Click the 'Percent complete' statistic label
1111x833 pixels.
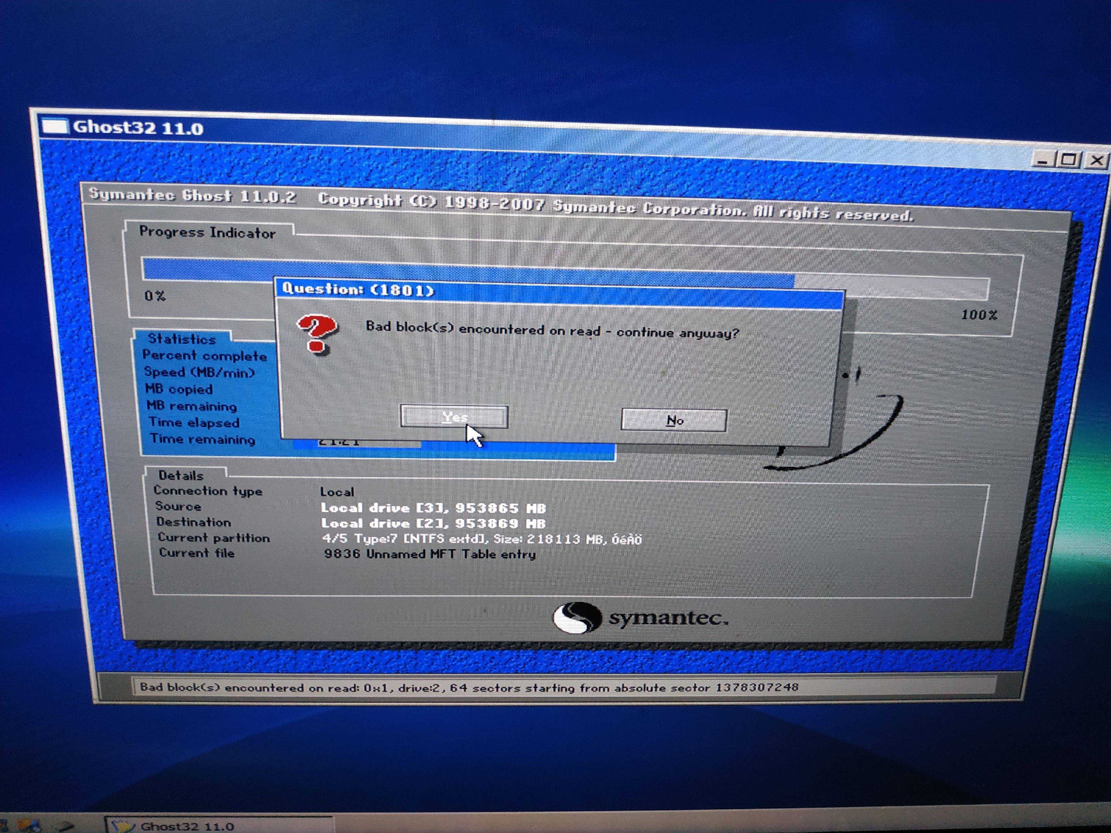(204, 355)
